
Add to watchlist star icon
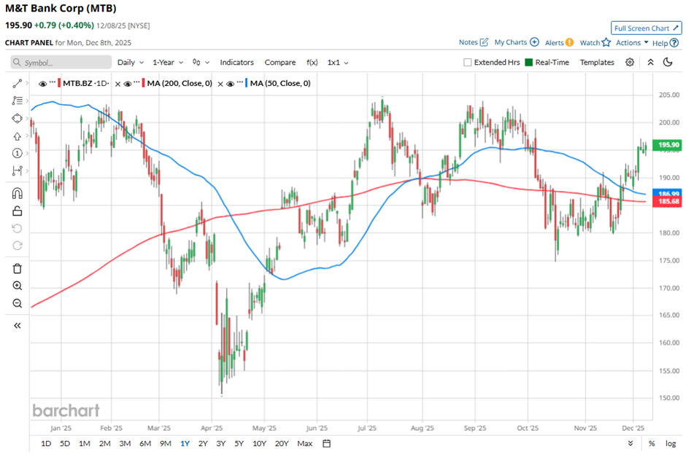606,42
